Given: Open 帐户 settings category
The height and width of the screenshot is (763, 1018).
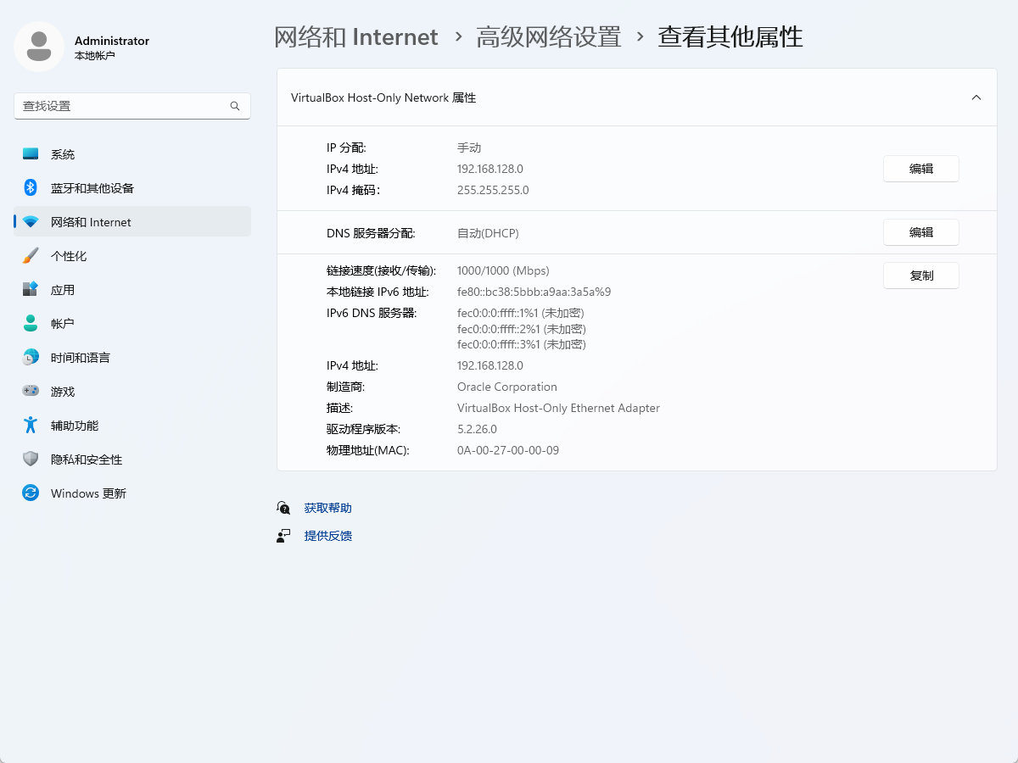Looking at the screenshot, I should pyautogui.click(x=132, y=324).
